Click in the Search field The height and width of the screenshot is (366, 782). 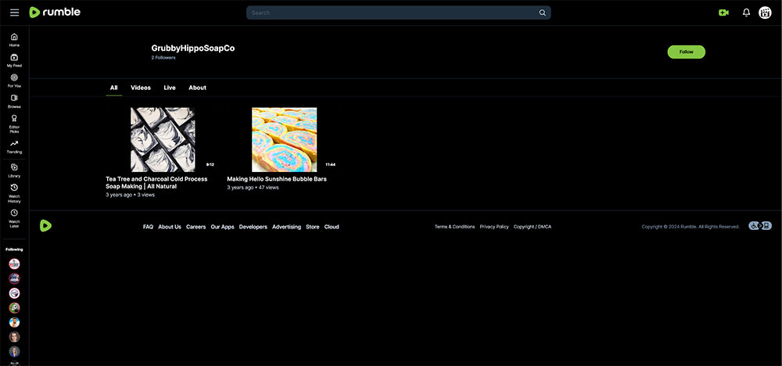click(399, 13)
